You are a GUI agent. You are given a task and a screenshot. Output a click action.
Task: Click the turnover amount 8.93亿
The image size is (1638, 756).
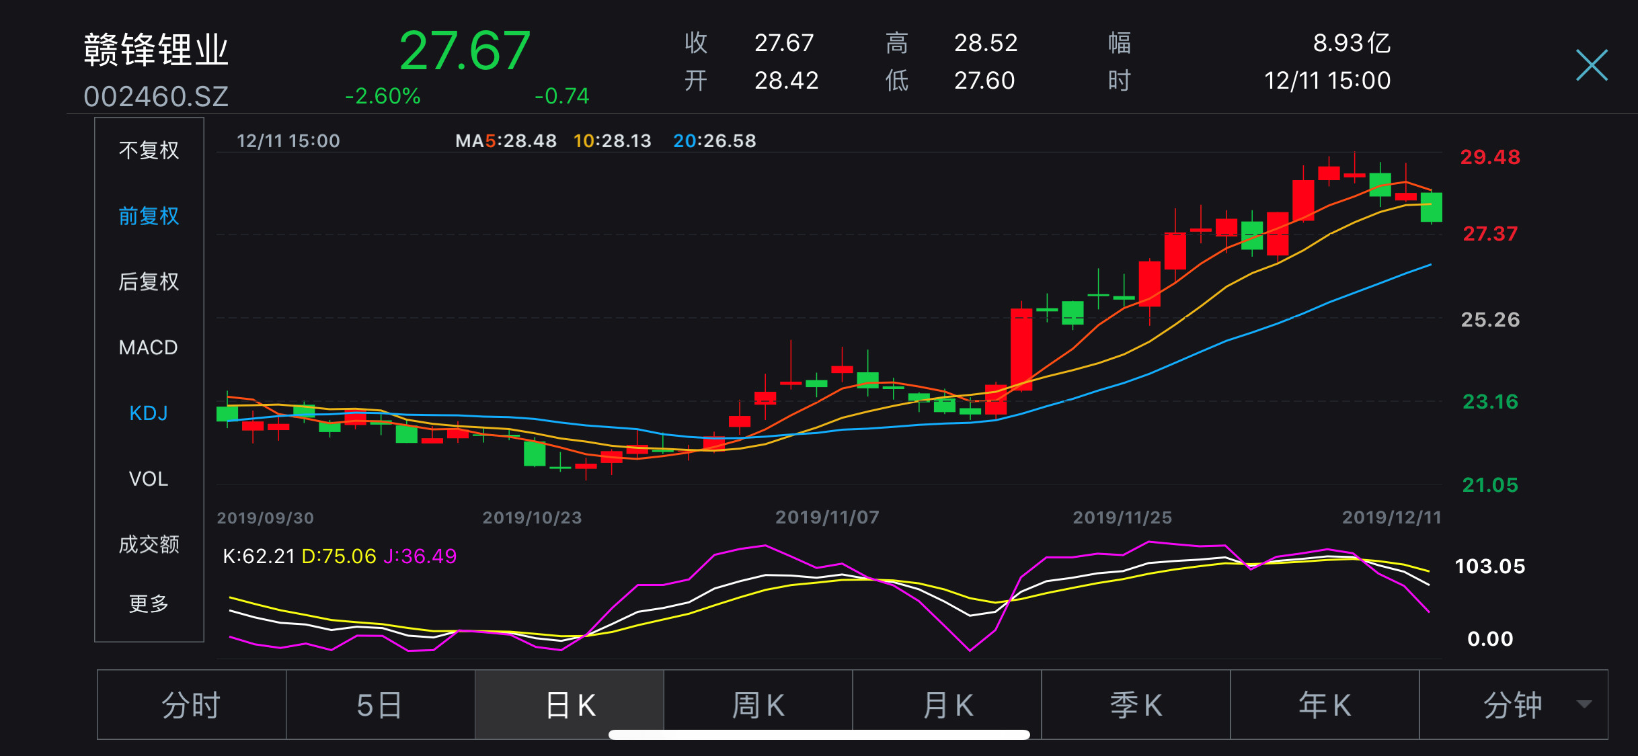tap(1352, 43)
